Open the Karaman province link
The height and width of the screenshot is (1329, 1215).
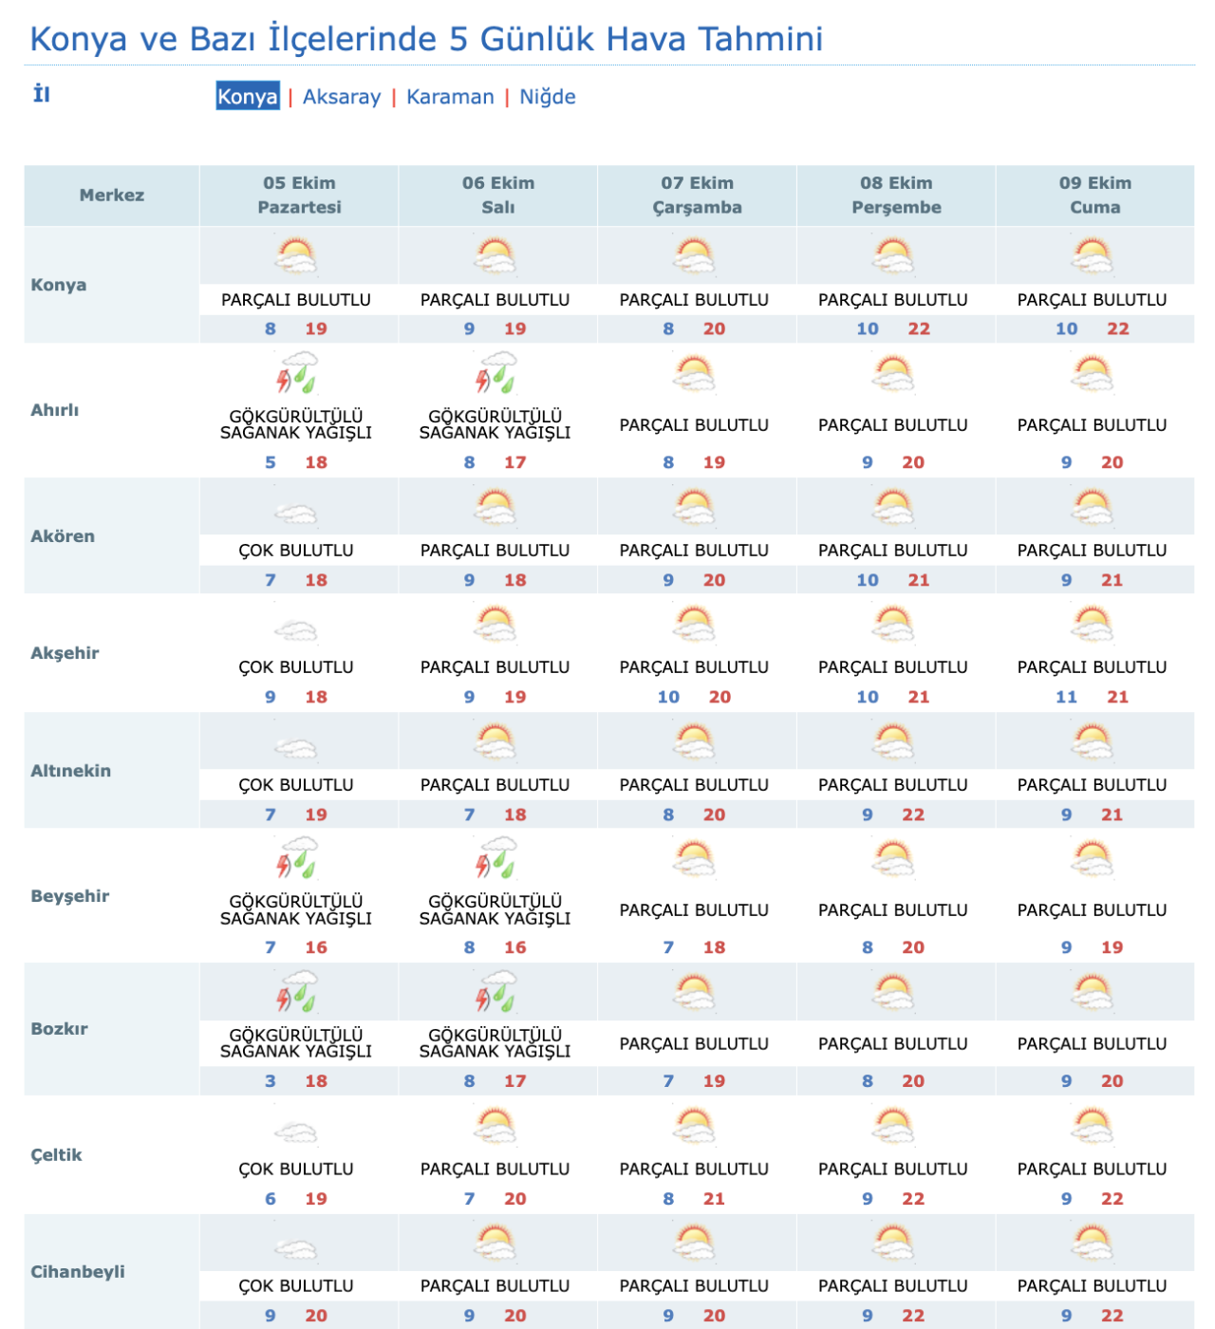pos(450,97)
